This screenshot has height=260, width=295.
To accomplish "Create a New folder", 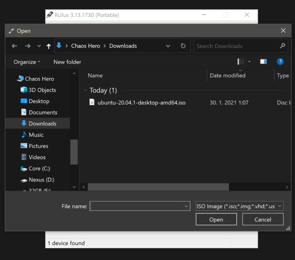I will coord(67,62).
